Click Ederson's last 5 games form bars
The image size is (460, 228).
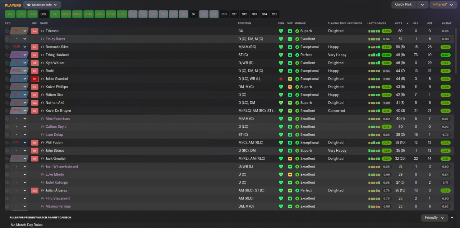click(x=374, y=31)
